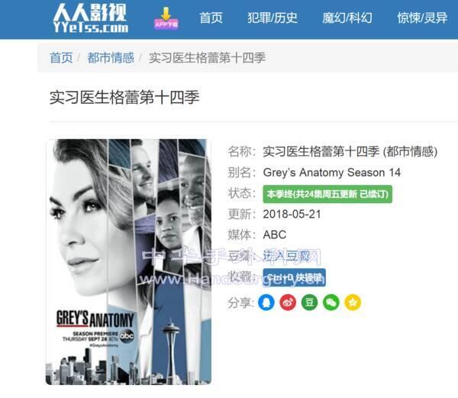Click the Grey's Anatomy poster thumbnail
458x398 pixels.
(x=128, y=262)
